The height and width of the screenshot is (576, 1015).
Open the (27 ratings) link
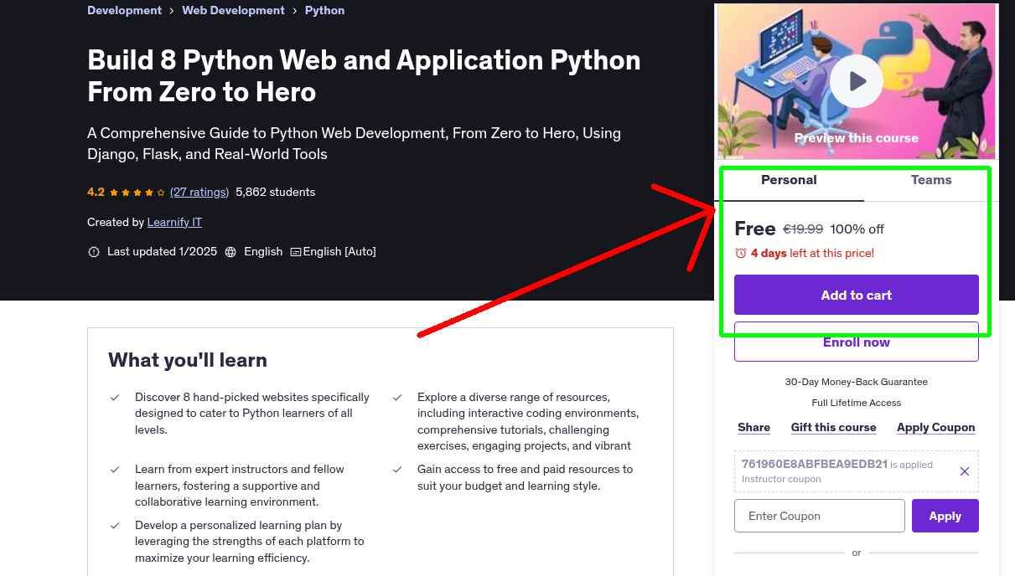[x=199, y=193]
